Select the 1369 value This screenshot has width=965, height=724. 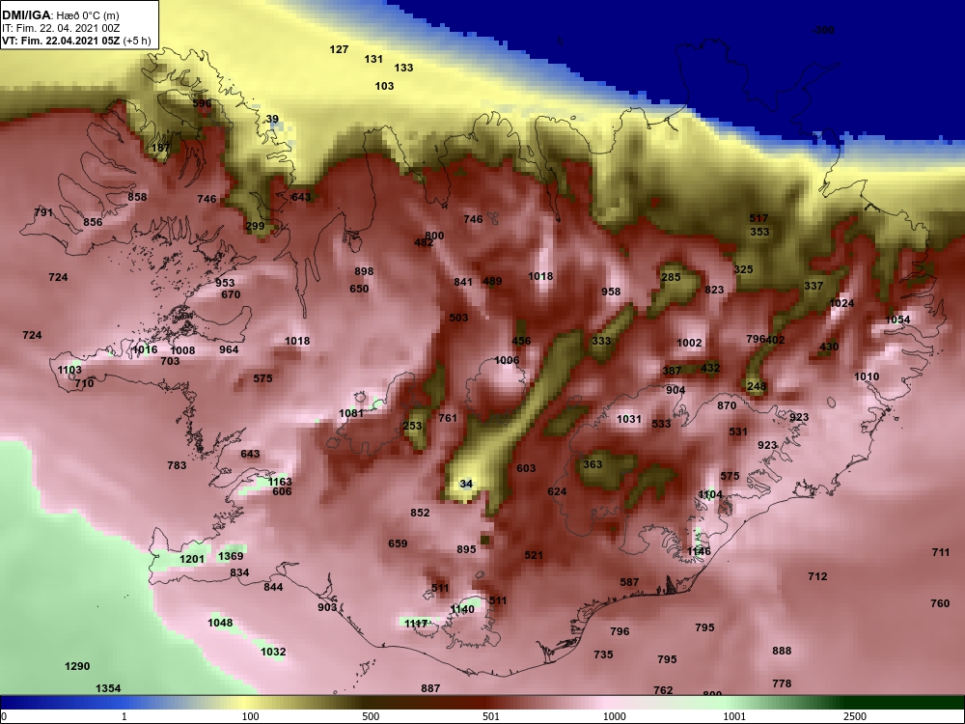coord(231,556)
